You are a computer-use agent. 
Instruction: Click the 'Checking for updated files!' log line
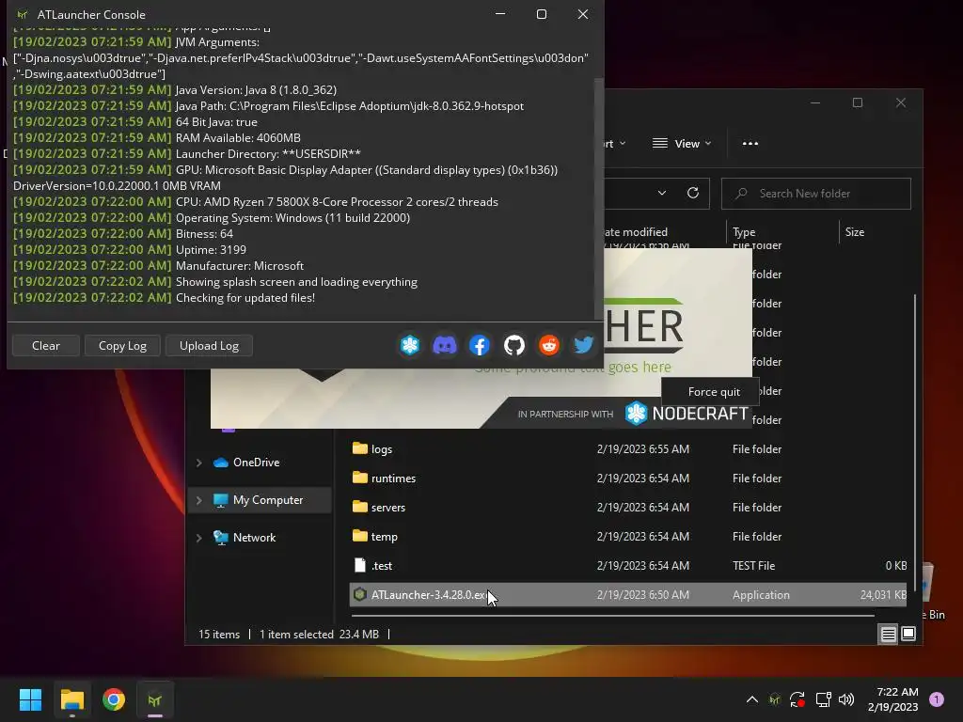point(165,298)
